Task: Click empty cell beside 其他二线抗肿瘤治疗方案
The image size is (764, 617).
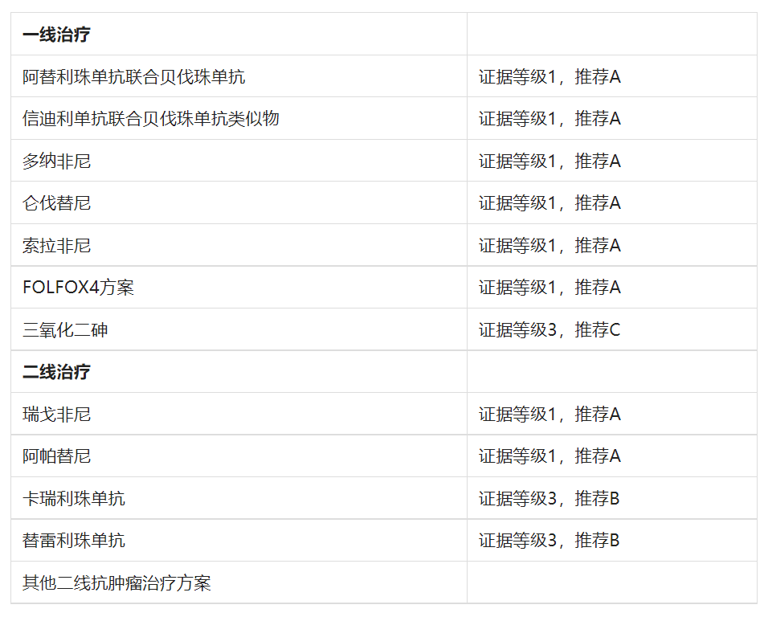Action: coord(611,583)
